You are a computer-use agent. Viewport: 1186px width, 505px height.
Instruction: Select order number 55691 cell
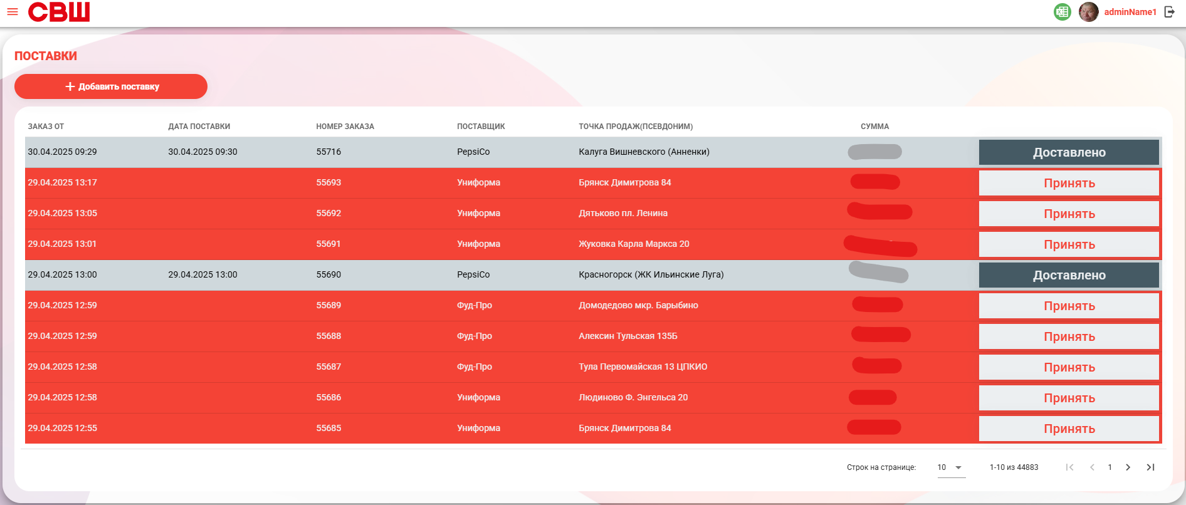click(328, 244)
